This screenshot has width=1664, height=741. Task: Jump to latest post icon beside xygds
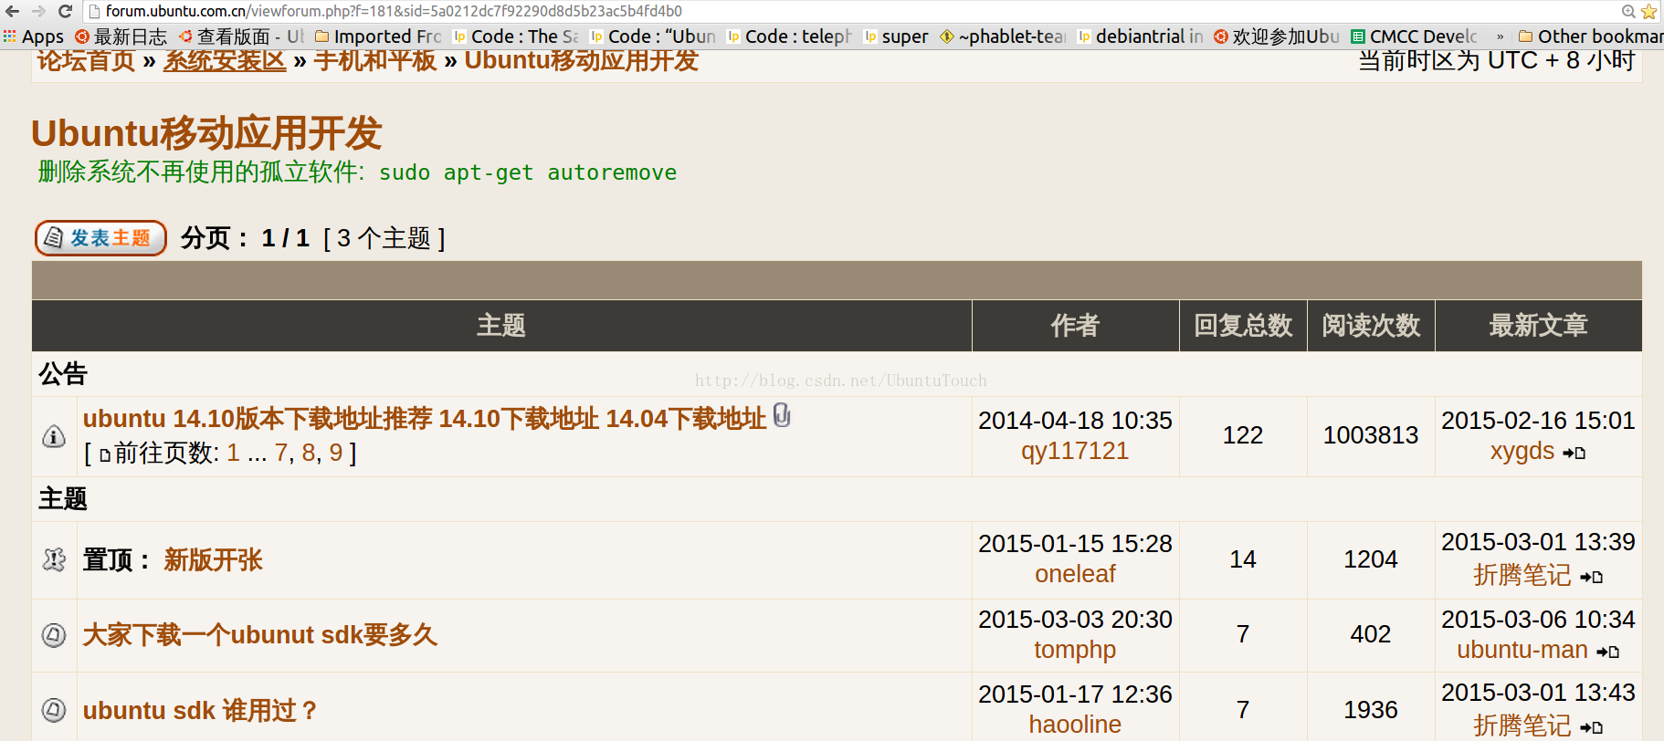tap(1574, 453)
